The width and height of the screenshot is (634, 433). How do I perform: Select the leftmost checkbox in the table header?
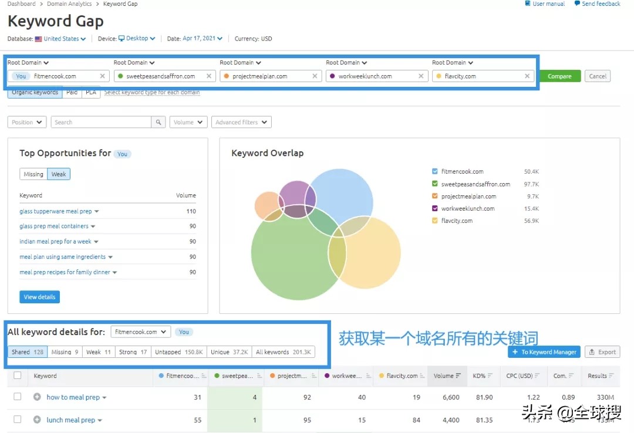17,376
